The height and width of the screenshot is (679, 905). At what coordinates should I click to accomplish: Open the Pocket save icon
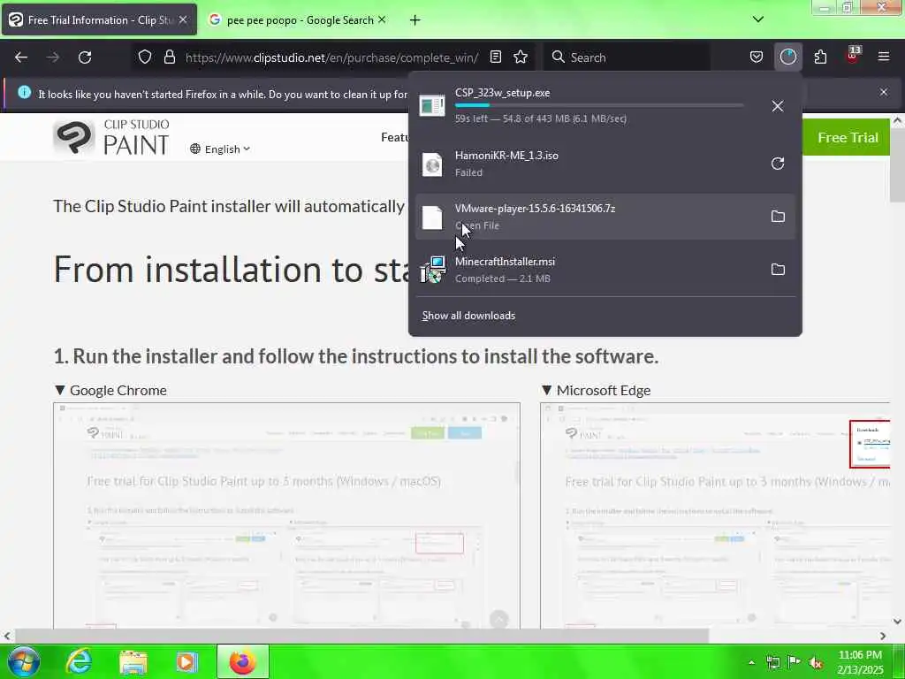click(x=757, y=57)
